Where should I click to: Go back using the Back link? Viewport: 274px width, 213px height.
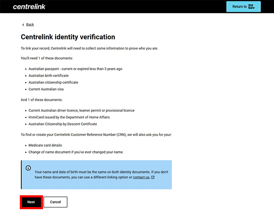pyautogui.click(x=30, y=25)
